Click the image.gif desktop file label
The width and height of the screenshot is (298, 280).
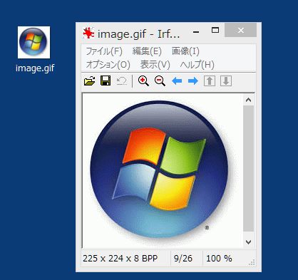point(35,68)
